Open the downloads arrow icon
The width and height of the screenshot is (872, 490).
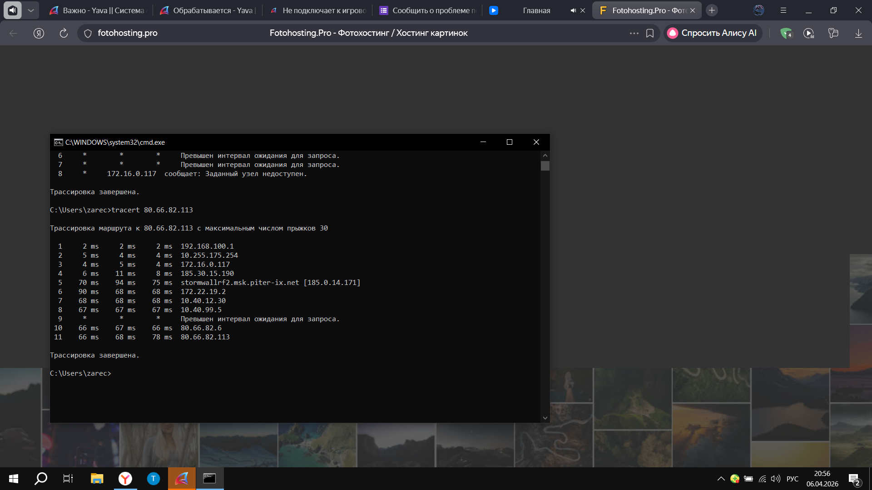pyautogui.click(x=858, y=33)
